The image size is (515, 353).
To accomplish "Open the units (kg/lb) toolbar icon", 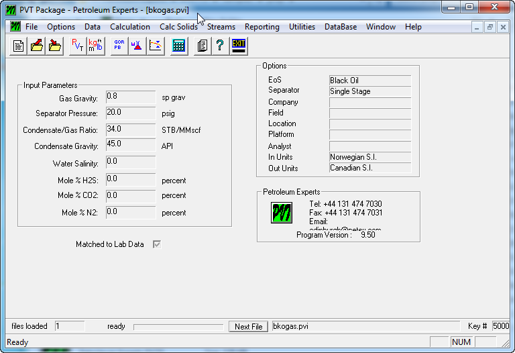I will 96,46.
